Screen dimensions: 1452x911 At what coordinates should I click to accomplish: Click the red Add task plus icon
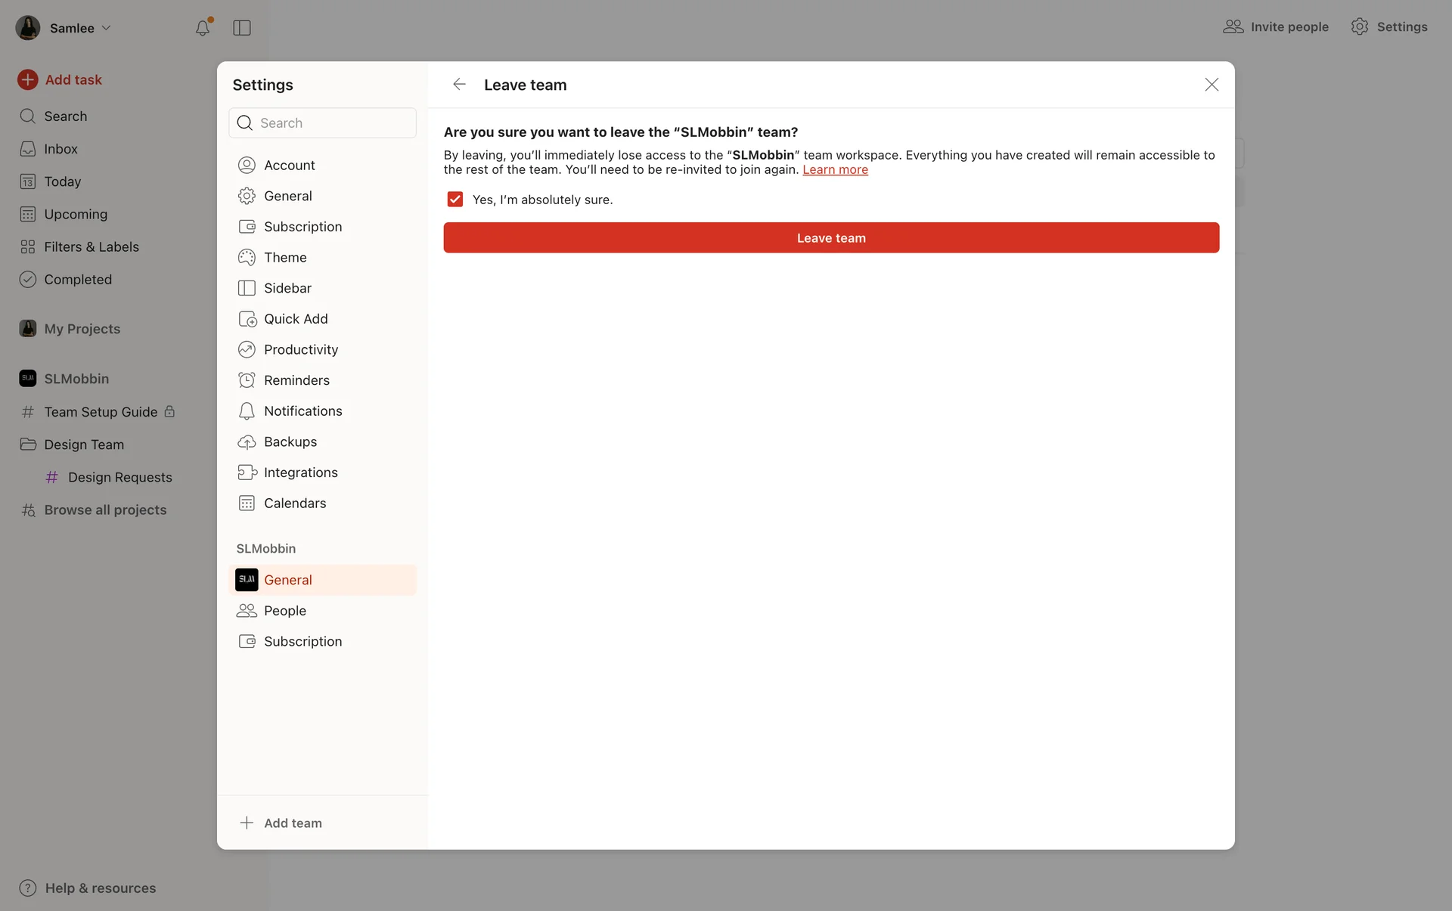28,79
